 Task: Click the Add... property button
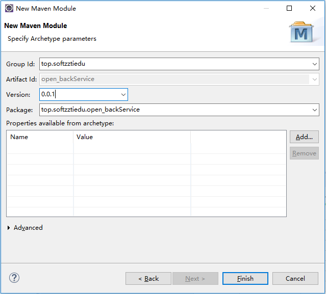tap(304, 137)
